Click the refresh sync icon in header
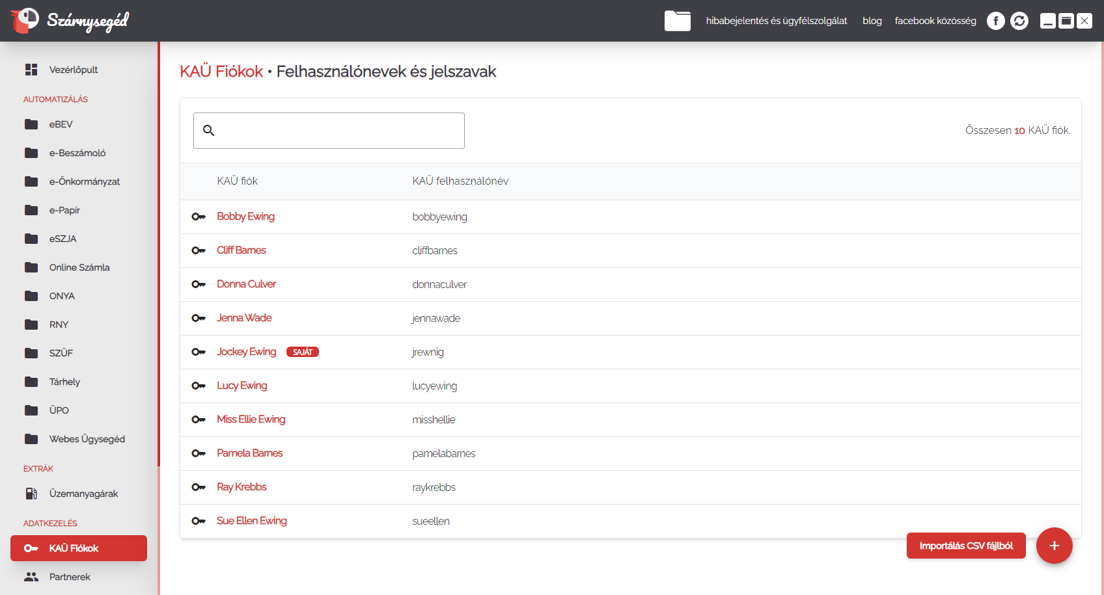The width and height of the screenshot is (1104, 595). point(1019,21)
